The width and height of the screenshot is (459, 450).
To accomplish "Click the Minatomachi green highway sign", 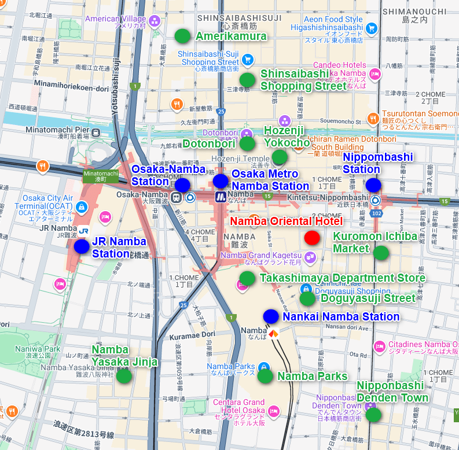I will 101,176.
